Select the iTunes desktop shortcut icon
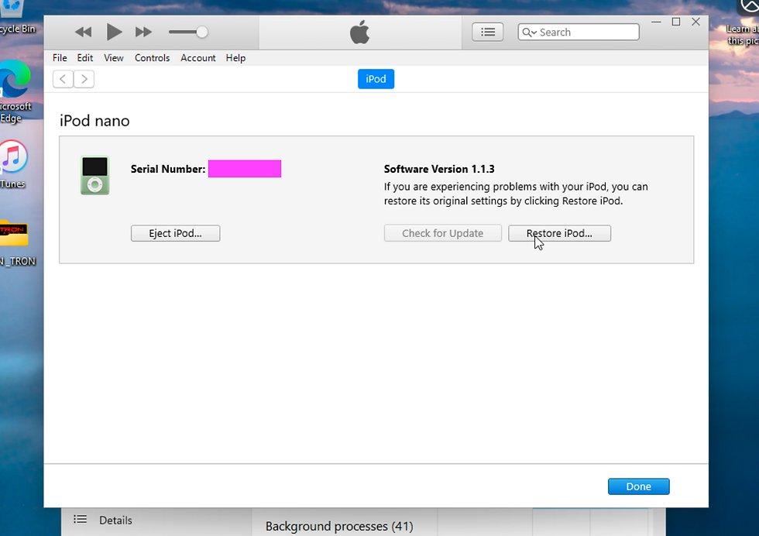This screenshot has width=759, height=536. (13, 163)
